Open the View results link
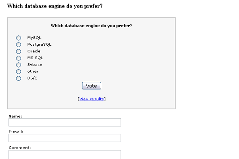239x159 pixels. click(x=92, y=99)
